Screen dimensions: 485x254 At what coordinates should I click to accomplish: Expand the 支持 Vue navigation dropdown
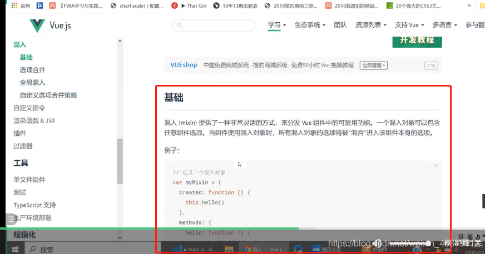409,25
